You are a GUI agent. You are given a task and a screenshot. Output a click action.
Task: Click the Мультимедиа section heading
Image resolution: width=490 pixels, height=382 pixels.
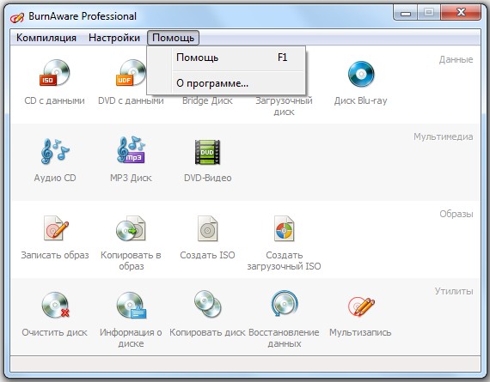[x=443, y=136]
